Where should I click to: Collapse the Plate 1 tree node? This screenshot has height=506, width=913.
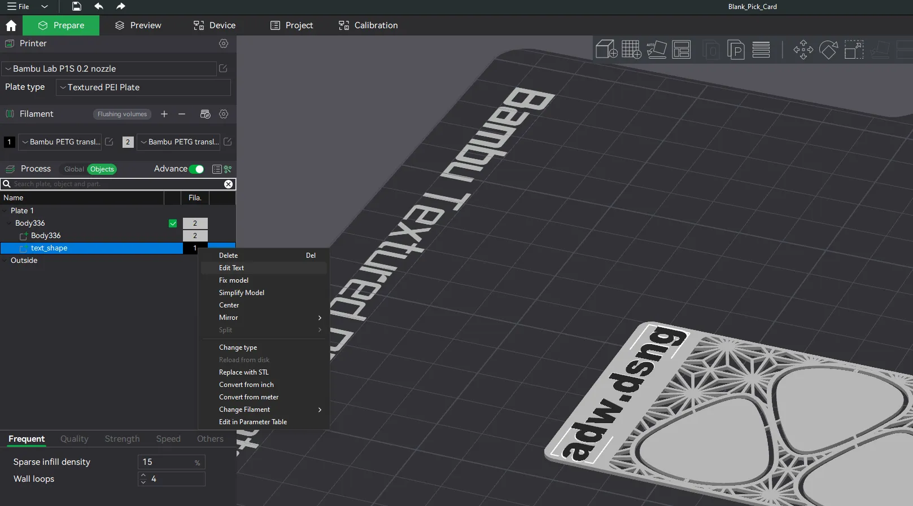click(x=5, y=211)
